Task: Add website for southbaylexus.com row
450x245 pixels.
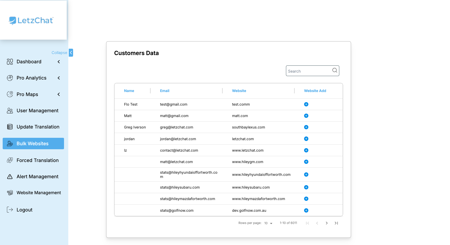Action: click(306, 127)
